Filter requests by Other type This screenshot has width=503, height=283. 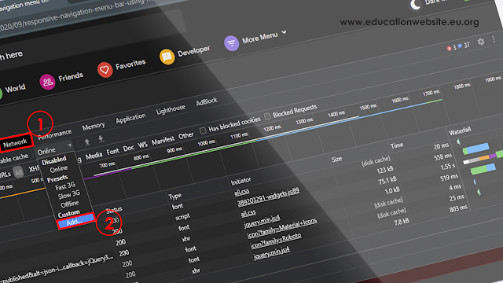(x=186, y=136)
